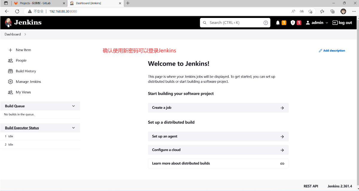This screenshot has width=359, height=191.
Task: Click the New Item plus icon
Action: click(x=10, y=50)
